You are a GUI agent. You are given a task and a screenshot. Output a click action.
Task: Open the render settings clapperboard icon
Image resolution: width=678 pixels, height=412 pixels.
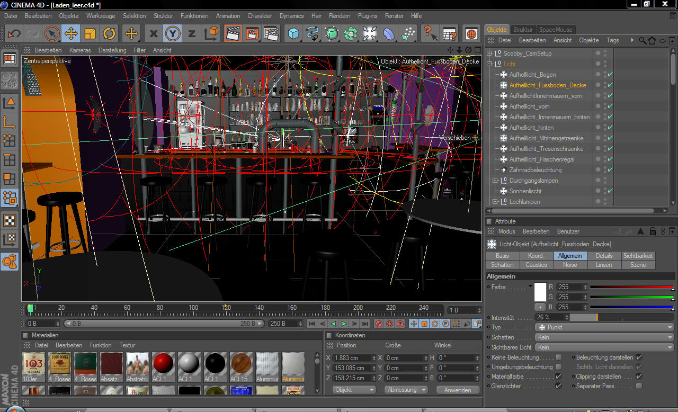point(271,34)
